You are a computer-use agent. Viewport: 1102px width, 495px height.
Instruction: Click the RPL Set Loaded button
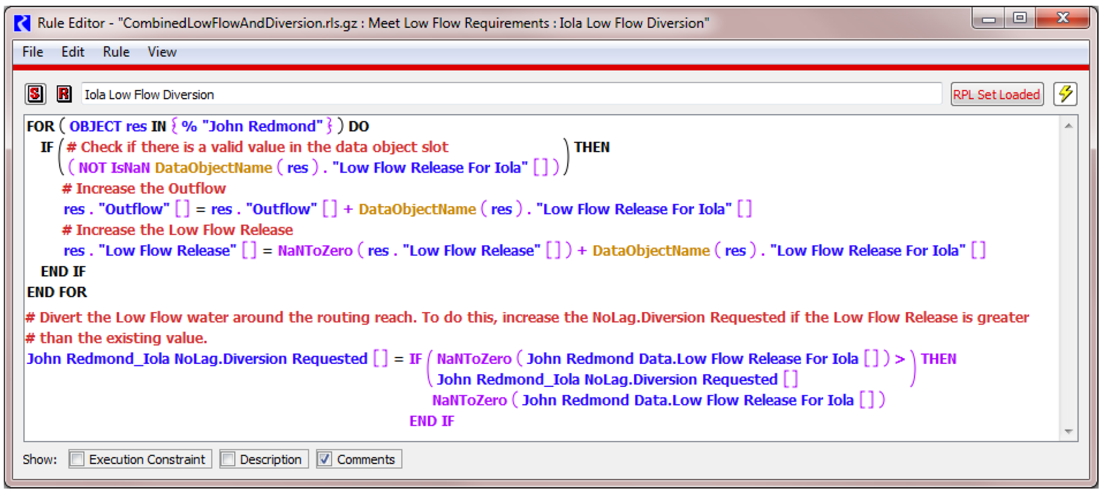point(996,94)
